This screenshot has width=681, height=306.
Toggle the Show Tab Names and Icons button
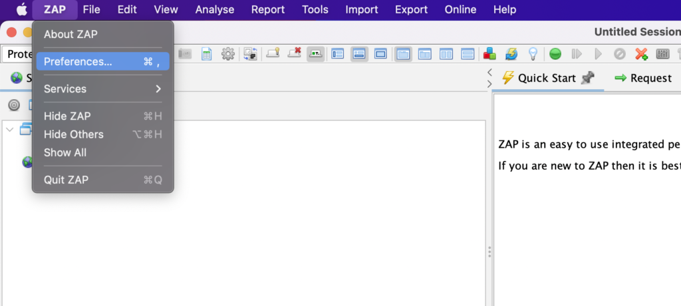[316, 54]
